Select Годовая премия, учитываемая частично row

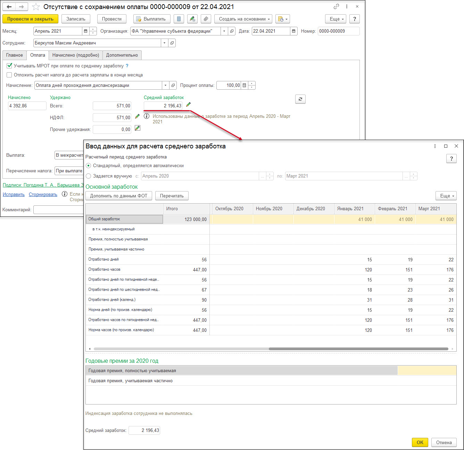271,381
